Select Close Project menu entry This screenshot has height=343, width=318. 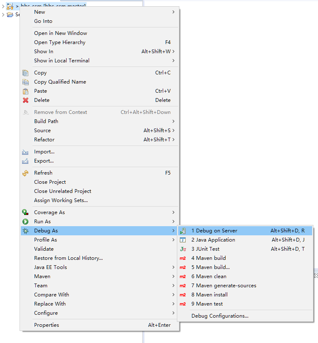click(x=50, y=182)
